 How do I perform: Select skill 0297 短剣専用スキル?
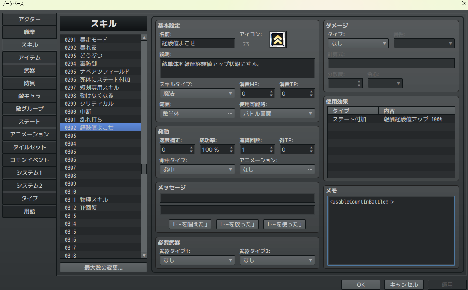(100, 88)
